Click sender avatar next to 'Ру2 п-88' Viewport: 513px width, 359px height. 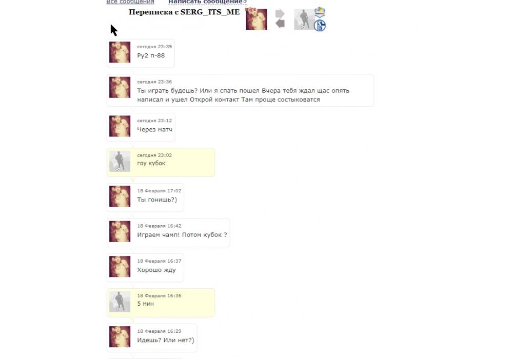tap(120, 52)
